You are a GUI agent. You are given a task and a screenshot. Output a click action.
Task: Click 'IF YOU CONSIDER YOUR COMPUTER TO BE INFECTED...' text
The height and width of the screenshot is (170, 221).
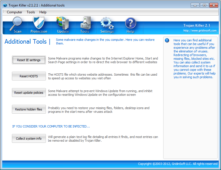(51, 126)
